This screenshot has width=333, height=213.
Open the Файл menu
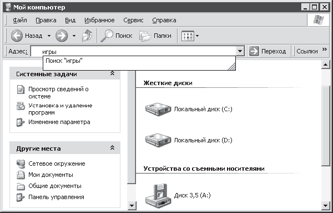(x=20, y=20)
